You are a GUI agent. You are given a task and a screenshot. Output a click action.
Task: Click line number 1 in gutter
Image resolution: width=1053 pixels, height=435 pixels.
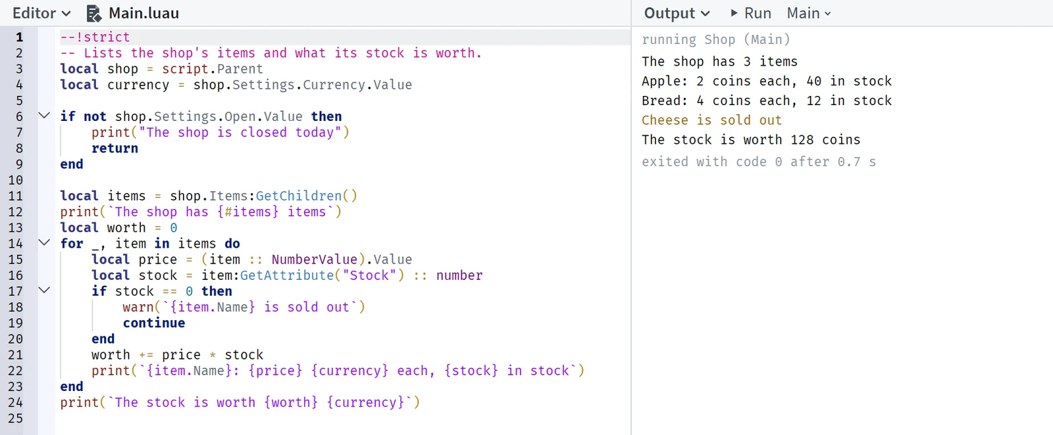coord(19,37)
